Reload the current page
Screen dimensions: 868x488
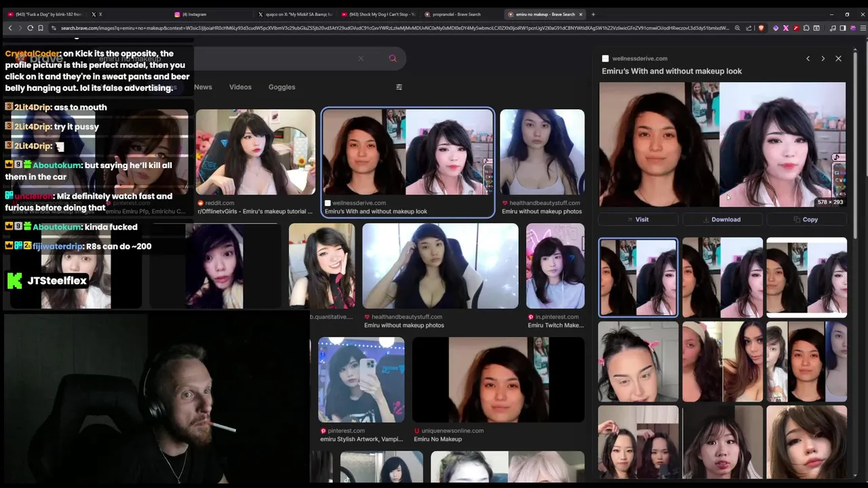click(31, 28)
